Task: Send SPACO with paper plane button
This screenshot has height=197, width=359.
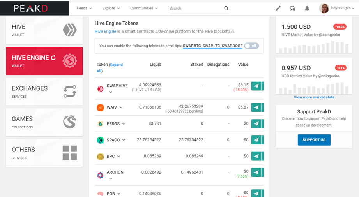Action: click(x=256, y=140)
